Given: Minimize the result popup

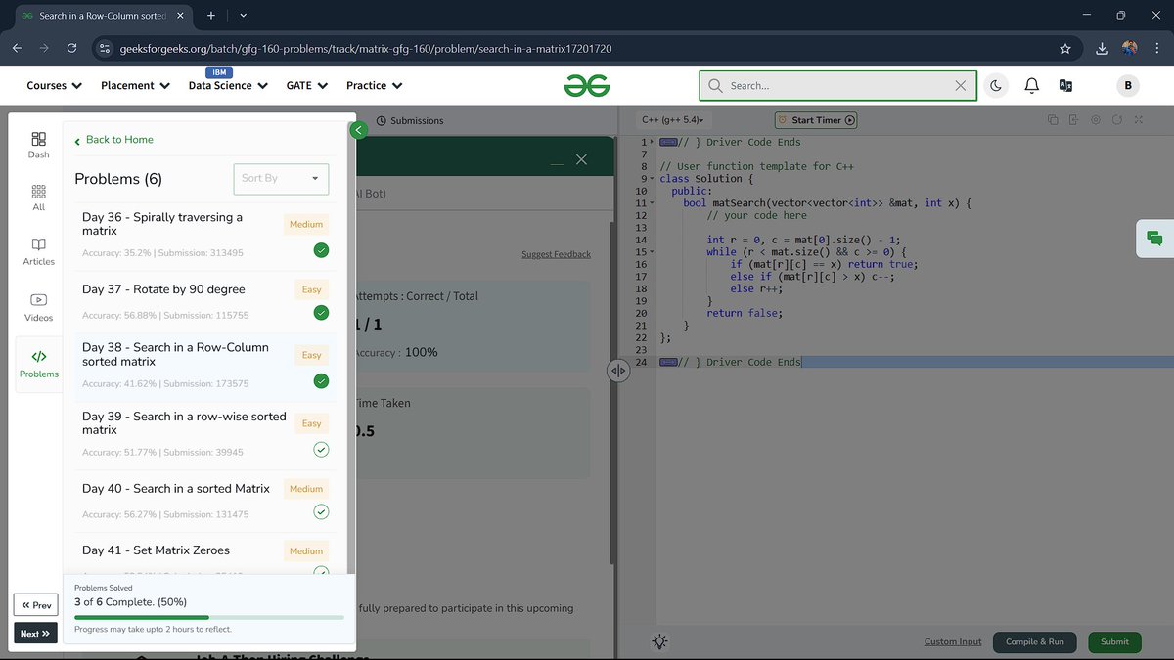Looking at the screenshot, I should [x=557, y=162].
